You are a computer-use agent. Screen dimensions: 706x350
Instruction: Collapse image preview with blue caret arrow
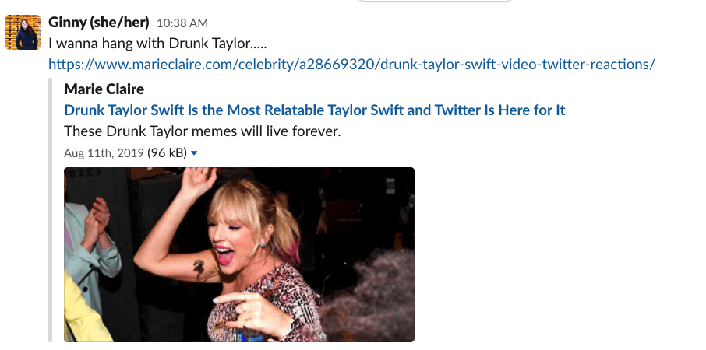point(194,153)
